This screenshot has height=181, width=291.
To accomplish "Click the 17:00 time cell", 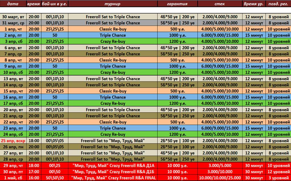I will click(34, 172).
